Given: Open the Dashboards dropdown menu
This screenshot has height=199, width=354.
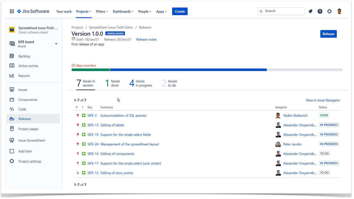Looking at the screenshot, I should [123, 11].
